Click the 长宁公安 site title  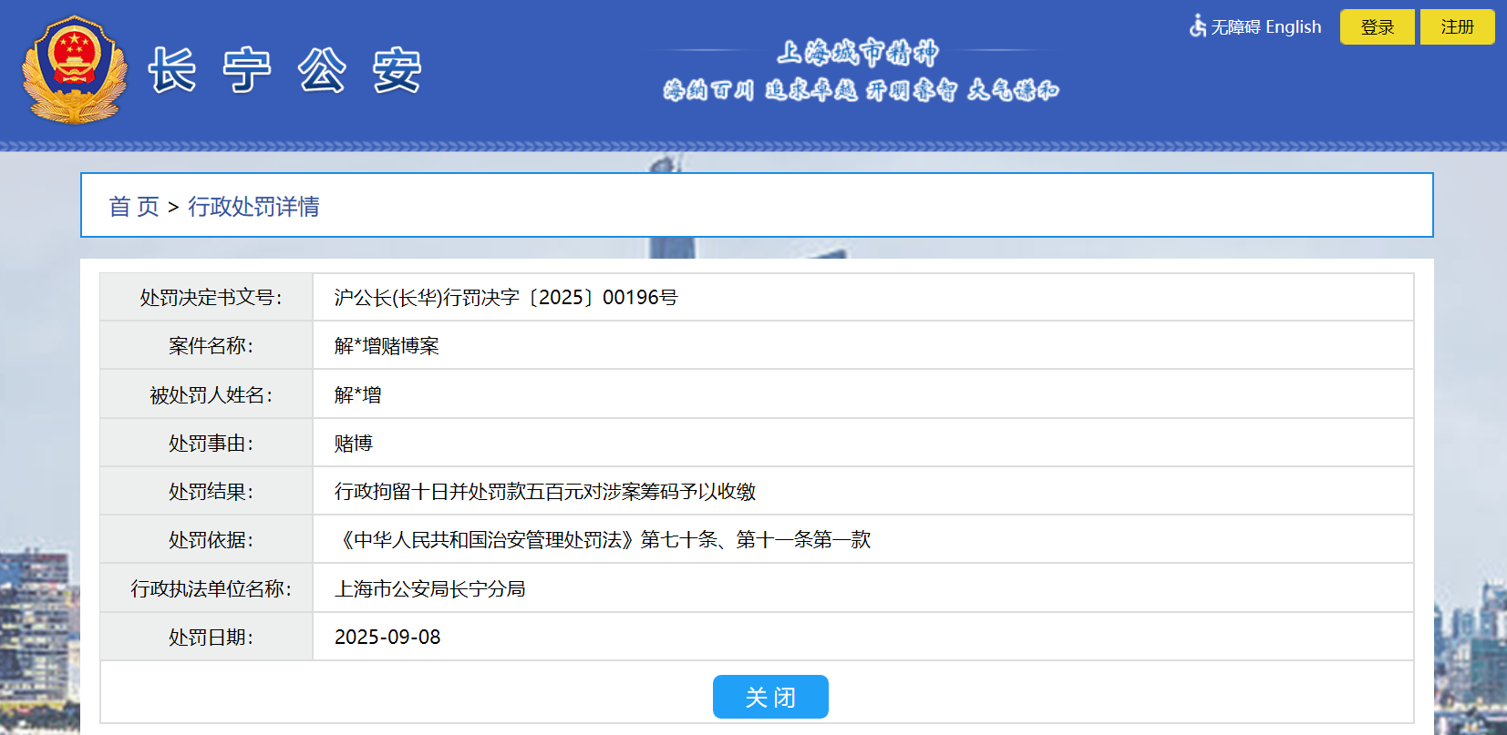(285, 71)
